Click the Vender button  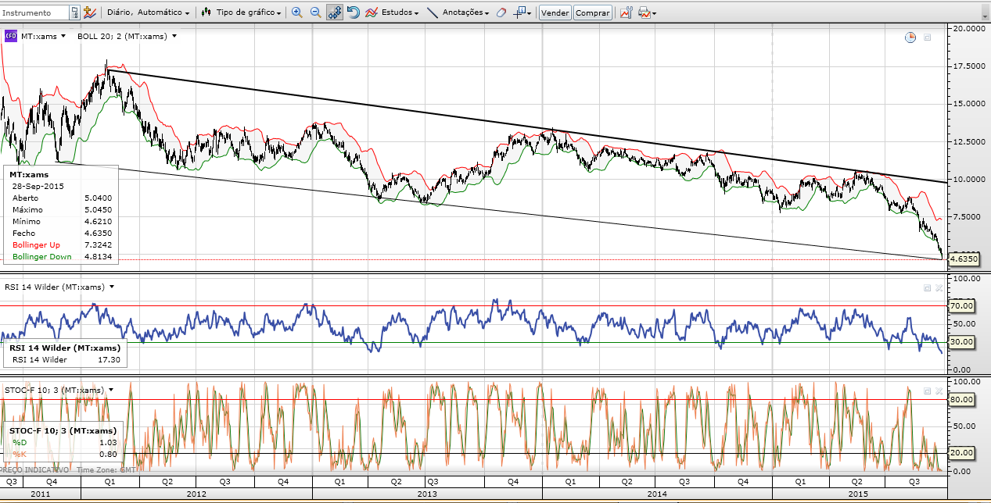tap(555, 13)
